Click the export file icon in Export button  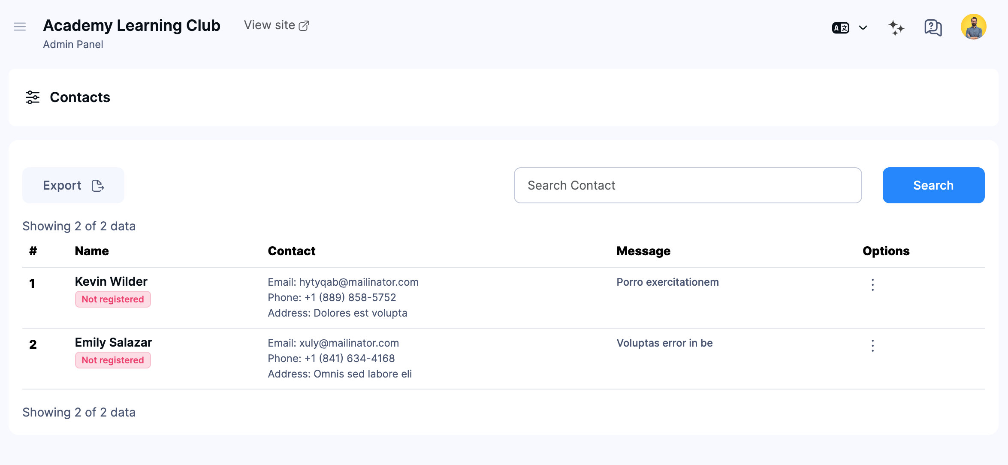click(98, 185)
